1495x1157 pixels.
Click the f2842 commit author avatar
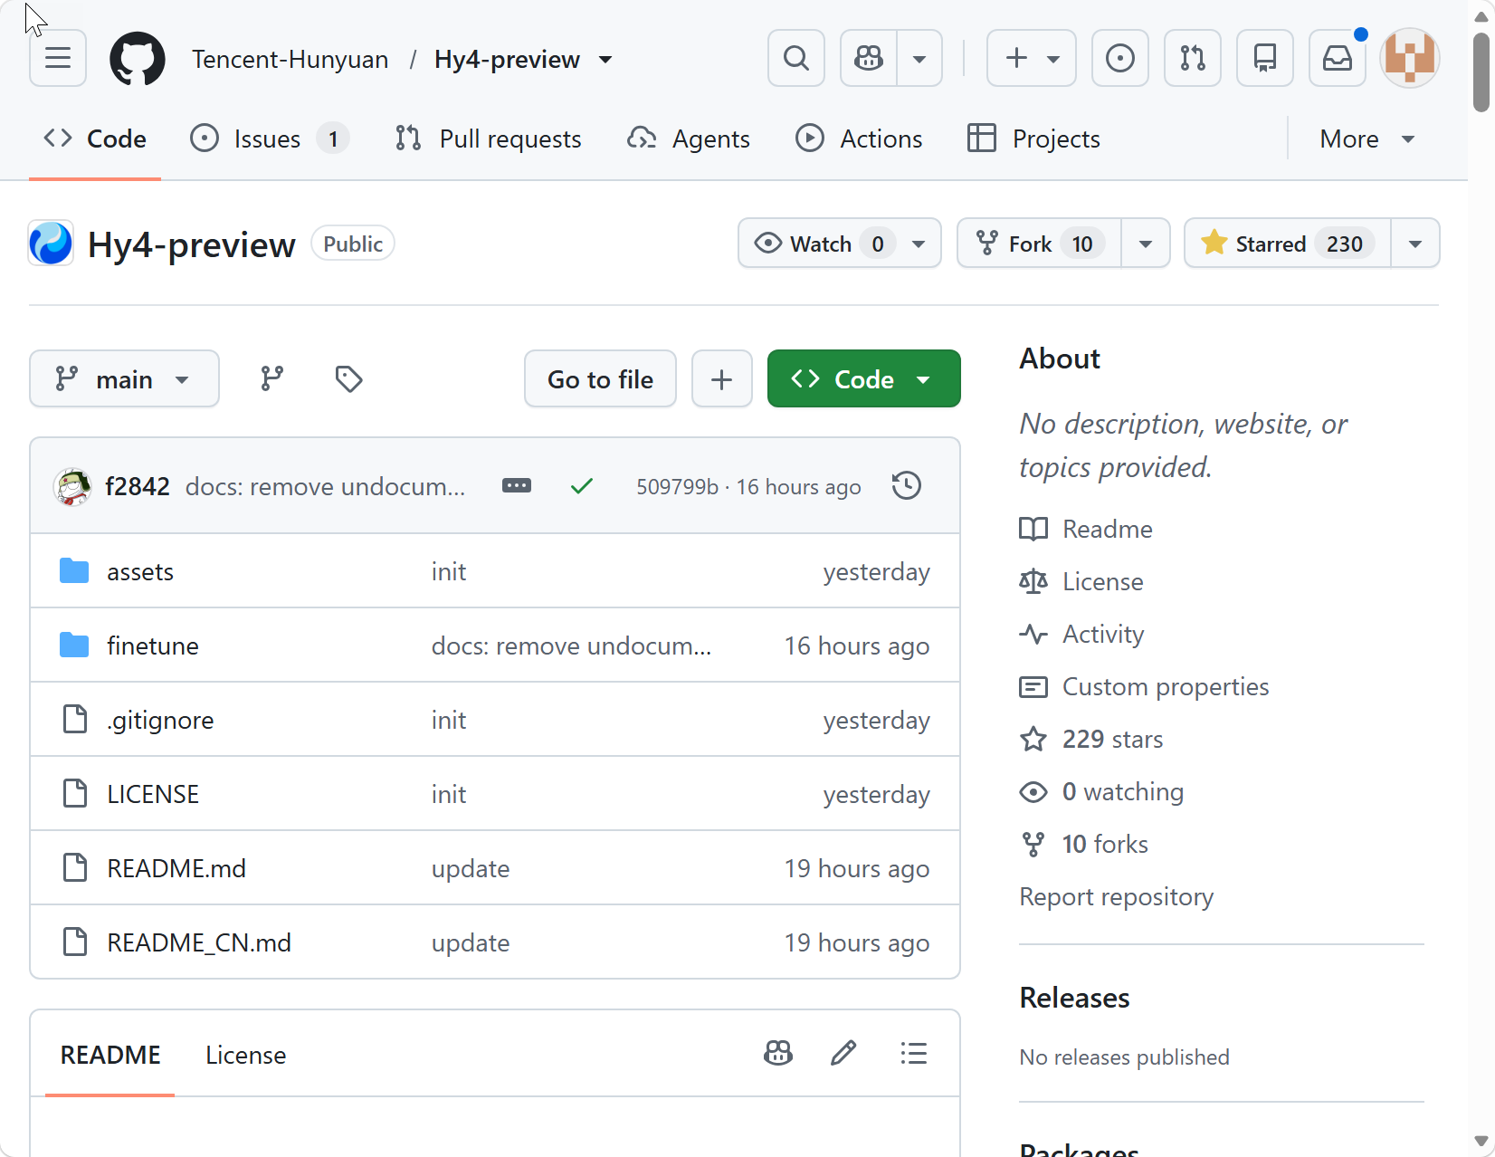pyautogui.click(x=72, y=487)
